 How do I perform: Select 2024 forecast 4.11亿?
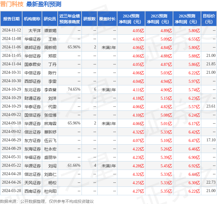(138, 90)
